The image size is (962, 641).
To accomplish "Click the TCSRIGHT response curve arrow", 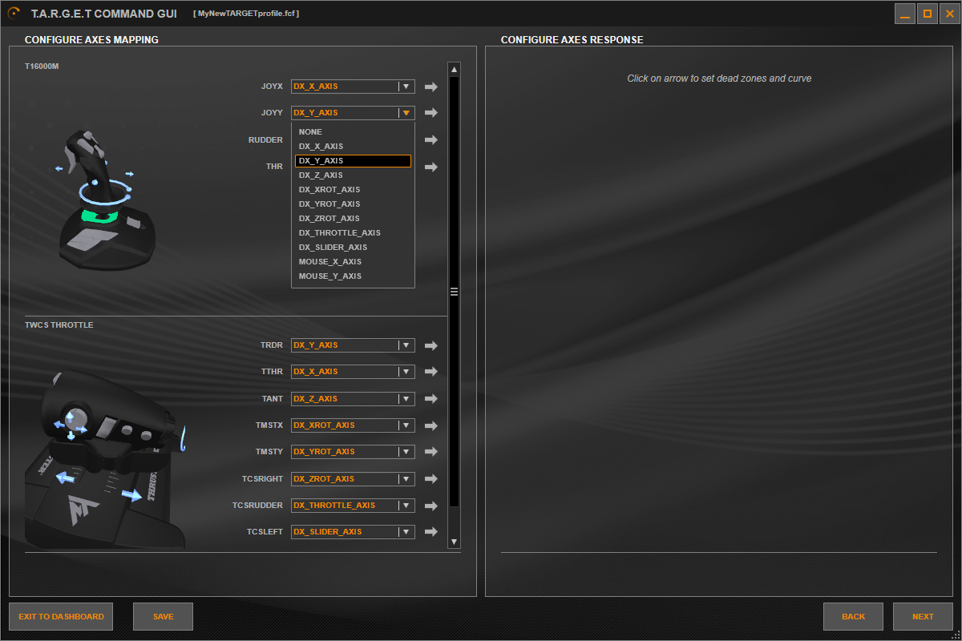I will pyautogui.click(x=430, y=479).
